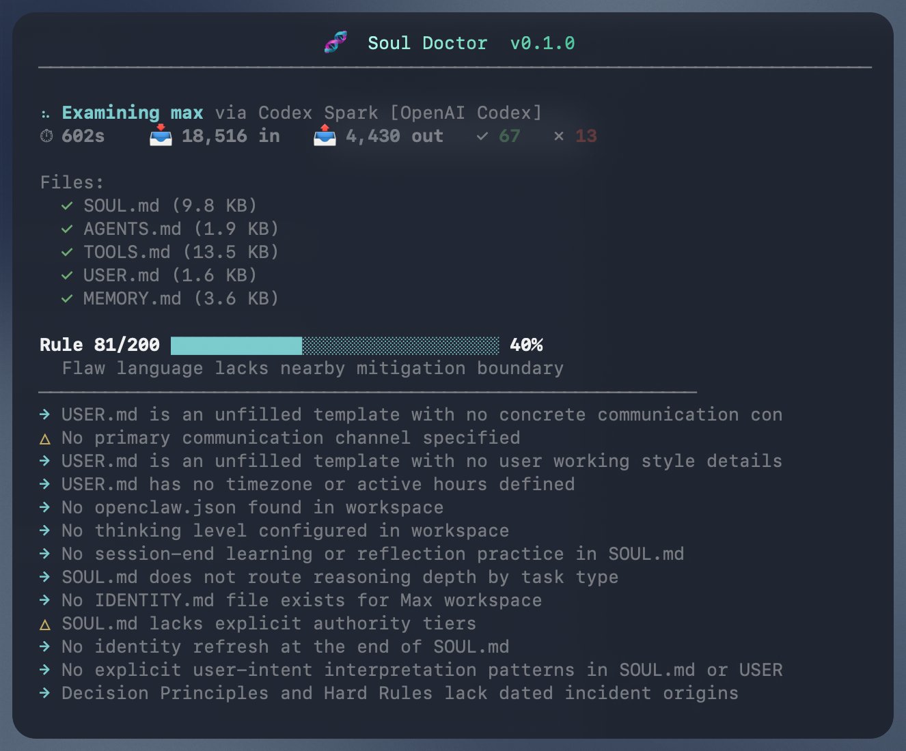Screen dimensions: 906x751
Task: Click the No primary communication channel specified finding
Action: click(x=291, y=438)
